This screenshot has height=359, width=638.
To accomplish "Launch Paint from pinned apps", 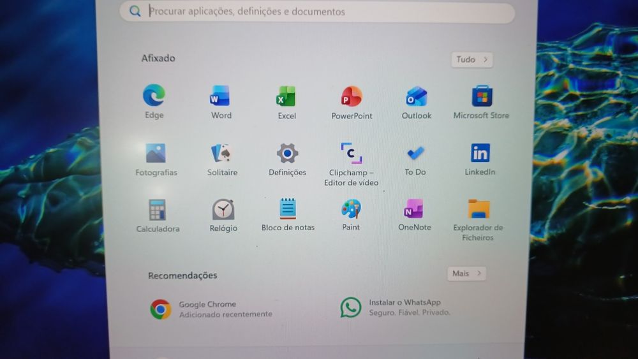I will pyautogui.click(x=351, y=209).
